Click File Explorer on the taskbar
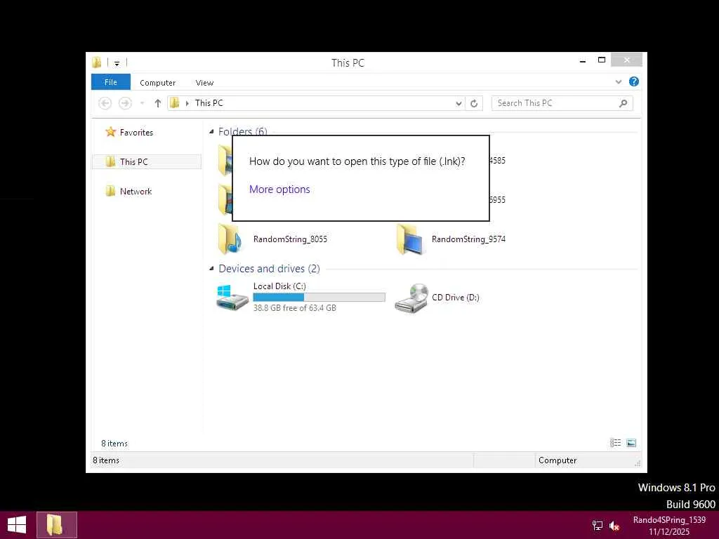The height and width of the screenshot is (539, 719). coord(57,525)
